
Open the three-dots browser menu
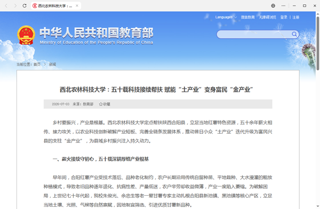coord(284,6)
